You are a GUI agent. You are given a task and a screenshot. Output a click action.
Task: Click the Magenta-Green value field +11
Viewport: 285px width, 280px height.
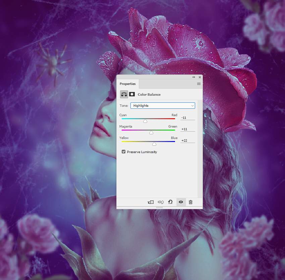tap(187, 129)
